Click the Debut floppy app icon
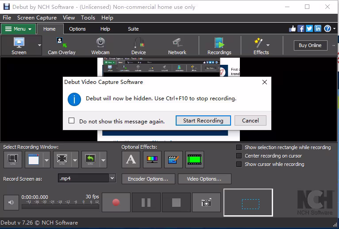Screen dimensions: 339x229 [7, 7]
